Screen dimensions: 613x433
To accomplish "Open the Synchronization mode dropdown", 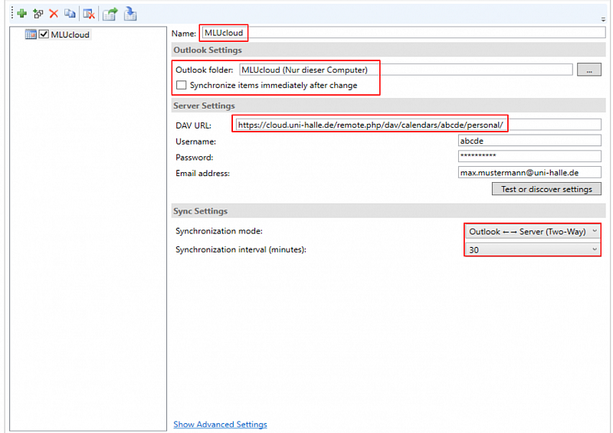I will coord(532,231).
